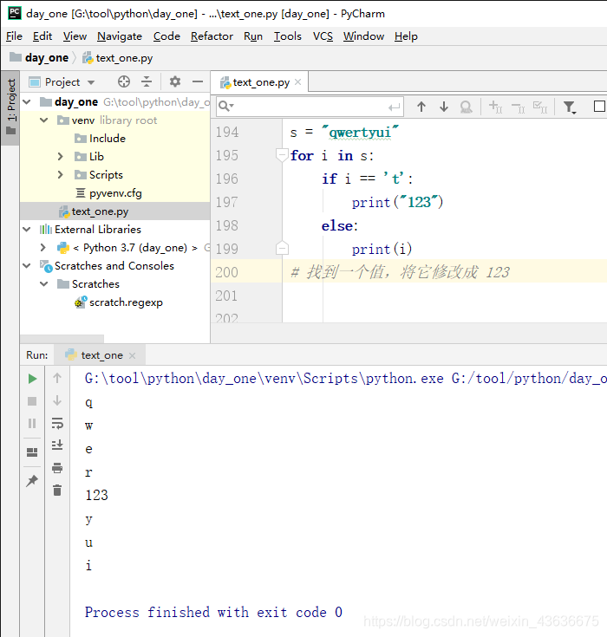Click inside the search text field
The width and height of the screenshot is (607, 637).
point(311,107)
